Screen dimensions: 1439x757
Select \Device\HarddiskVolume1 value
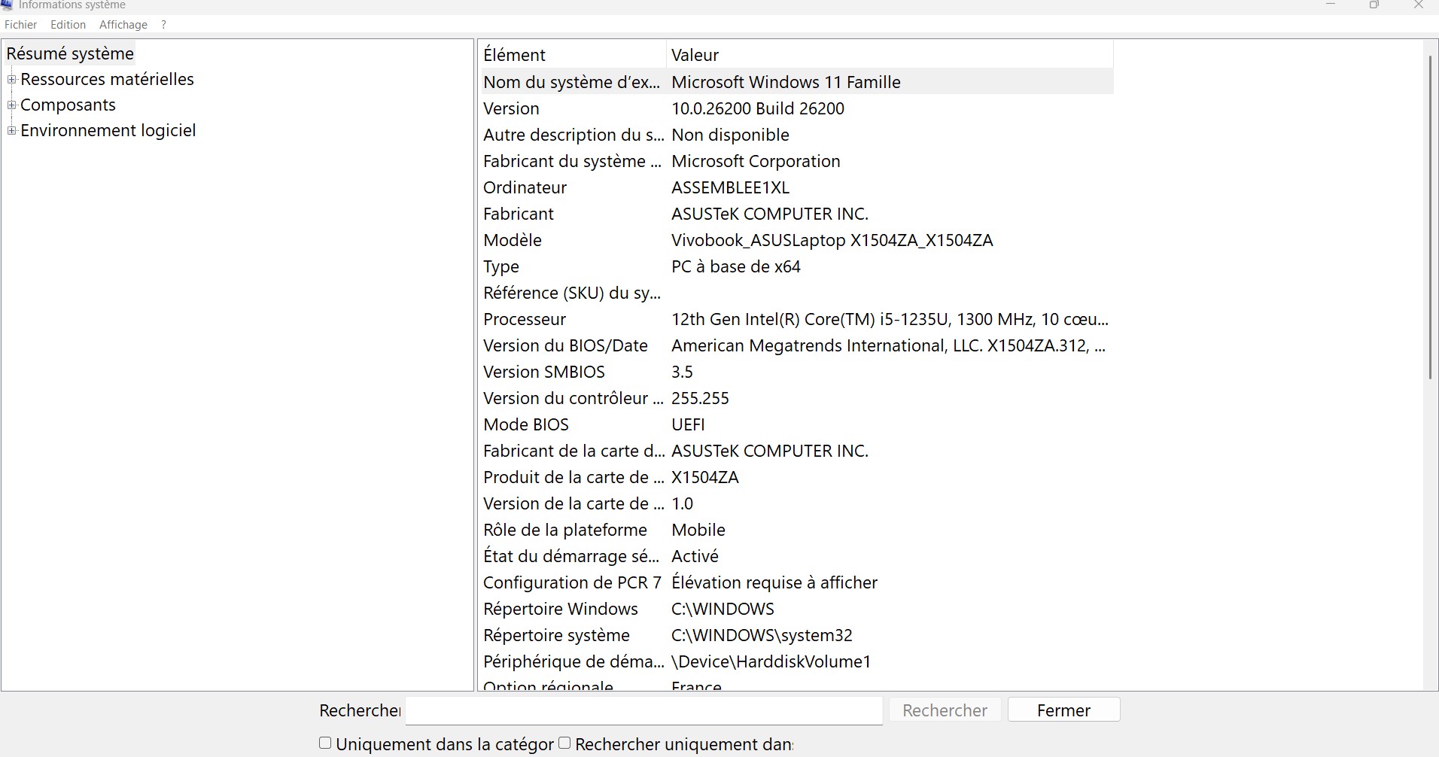[x=771, y=661]
